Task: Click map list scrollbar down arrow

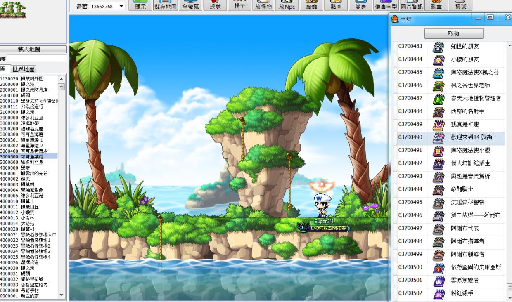Action: [62, 295]
